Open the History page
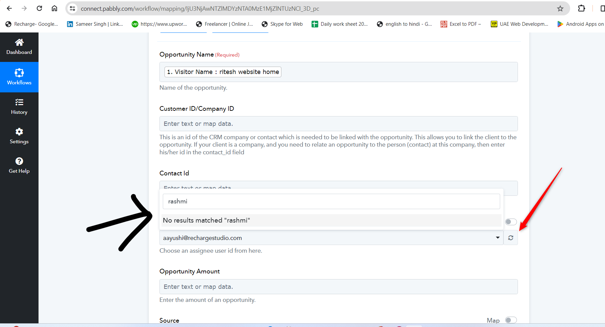The width and height of the screenshot is (605, 327). coord(19,106)
